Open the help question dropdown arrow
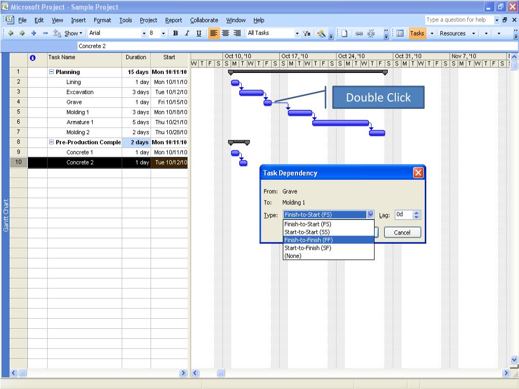 (x=497, y=20)
